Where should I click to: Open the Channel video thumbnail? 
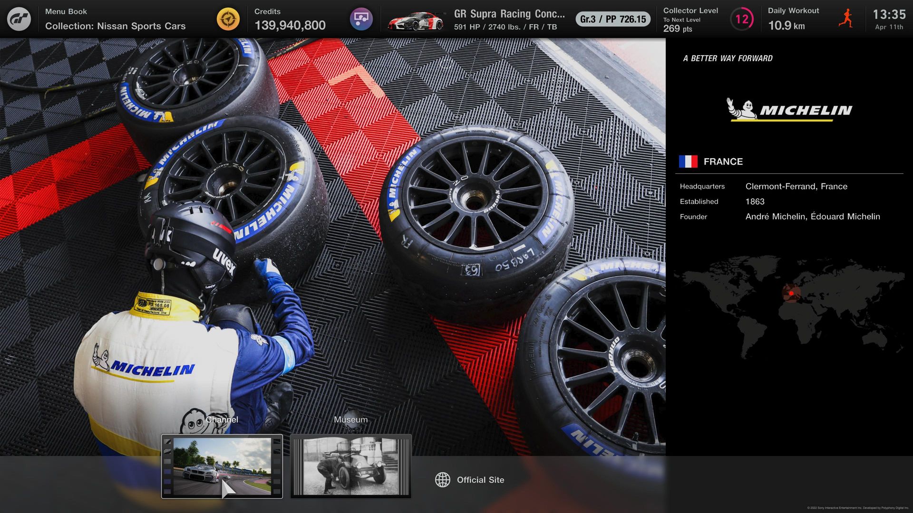point(222,466)
